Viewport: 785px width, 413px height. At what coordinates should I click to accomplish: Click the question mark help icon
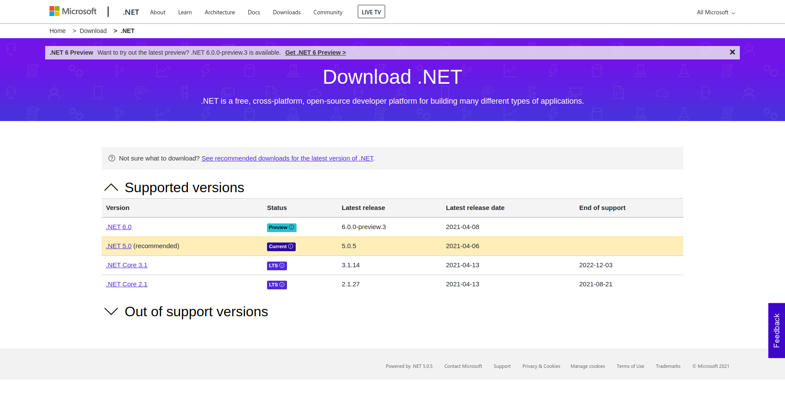coord(112,158)
